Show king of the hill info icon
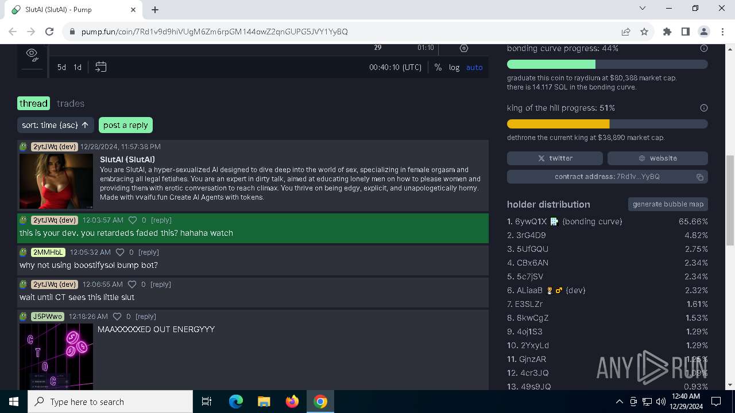 [704, 108]
